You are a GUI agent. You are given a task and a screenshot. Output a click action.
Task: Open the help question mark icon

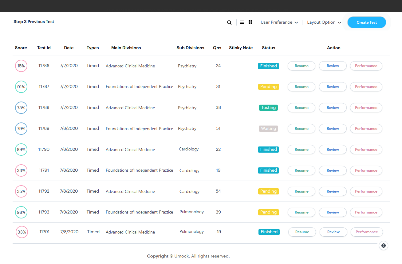(x=384, y=246)
